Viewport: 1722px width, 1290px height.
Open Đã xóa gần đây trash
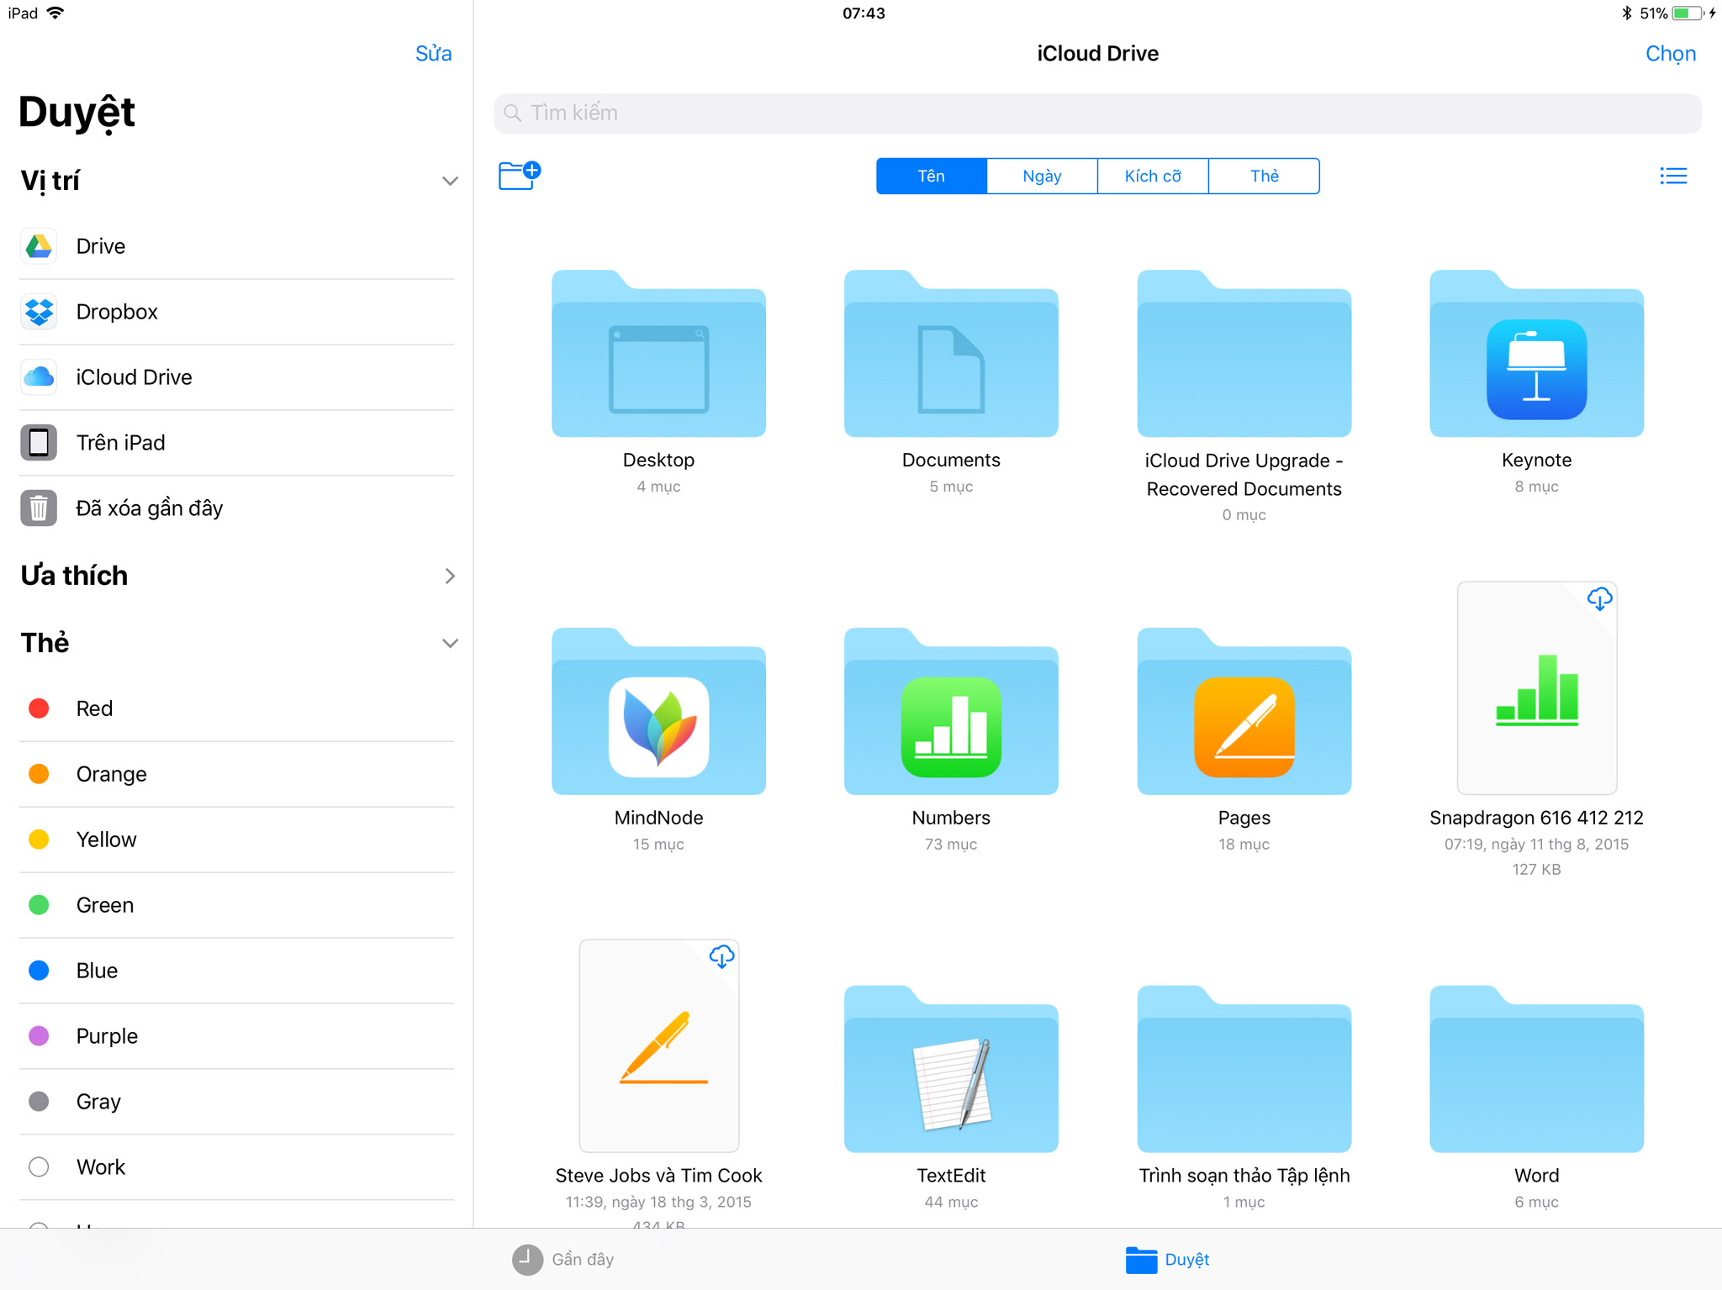pyautogui.click(x=236, y=508)
